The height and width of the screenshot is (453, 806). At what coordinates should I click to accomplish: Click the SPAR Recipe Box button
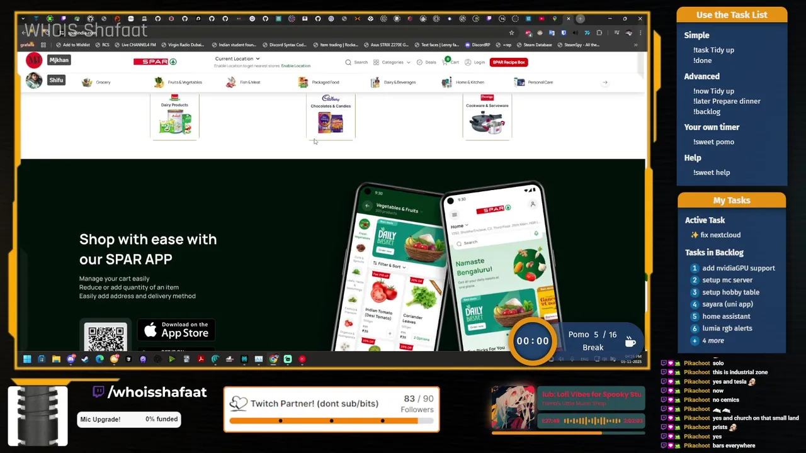[509, 62]
